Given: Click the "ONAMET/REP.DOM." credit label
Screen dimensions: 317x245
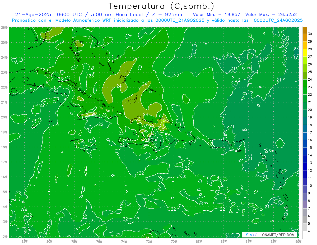Looking at the screenshot, I should (278, 235).
